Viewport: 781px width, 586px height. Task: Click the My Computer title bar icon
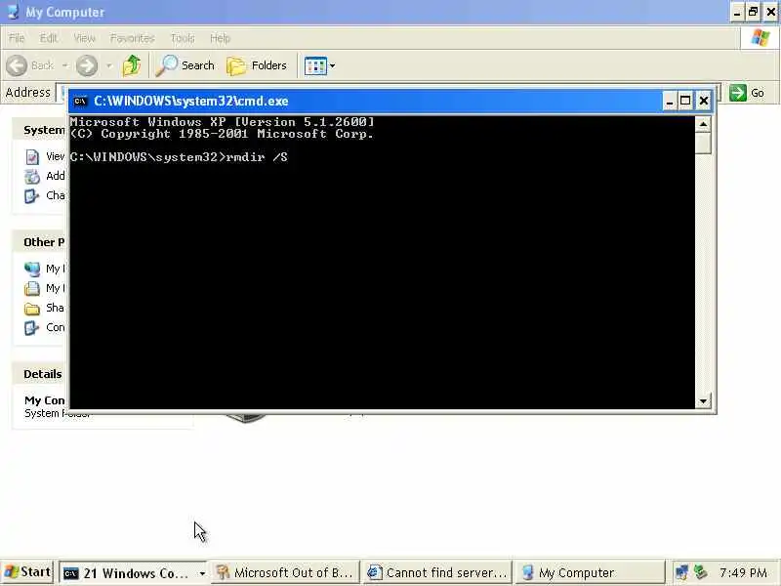[13, 12]
